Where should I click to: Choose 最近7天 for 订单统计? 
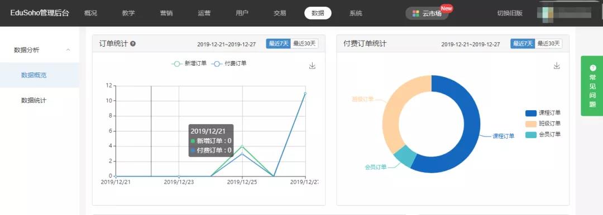coord(279,43)
